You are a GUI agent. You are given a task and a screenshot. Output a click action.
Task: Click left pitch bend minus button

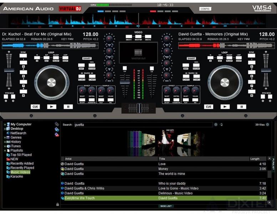pyautogui.click(x=6, y=97)
